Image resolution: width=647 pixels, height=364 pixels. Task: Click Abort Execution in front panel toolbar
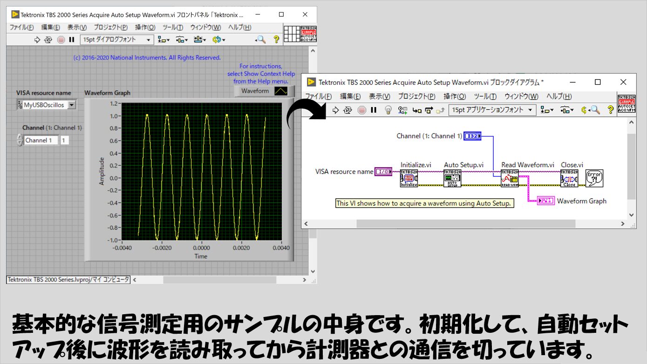pyautogui.click(x=61, y=40)
